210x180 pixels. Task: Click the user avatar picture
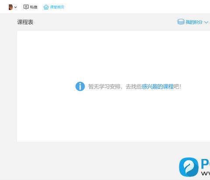(x=10, y=7)
